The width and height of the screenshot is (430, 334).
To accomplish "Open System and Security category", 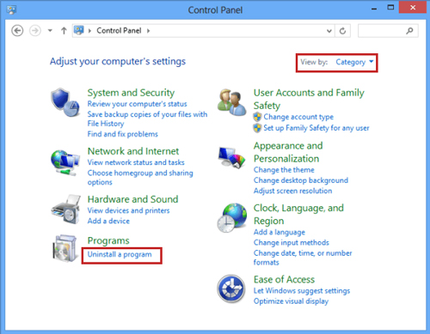I will (131, 93).
